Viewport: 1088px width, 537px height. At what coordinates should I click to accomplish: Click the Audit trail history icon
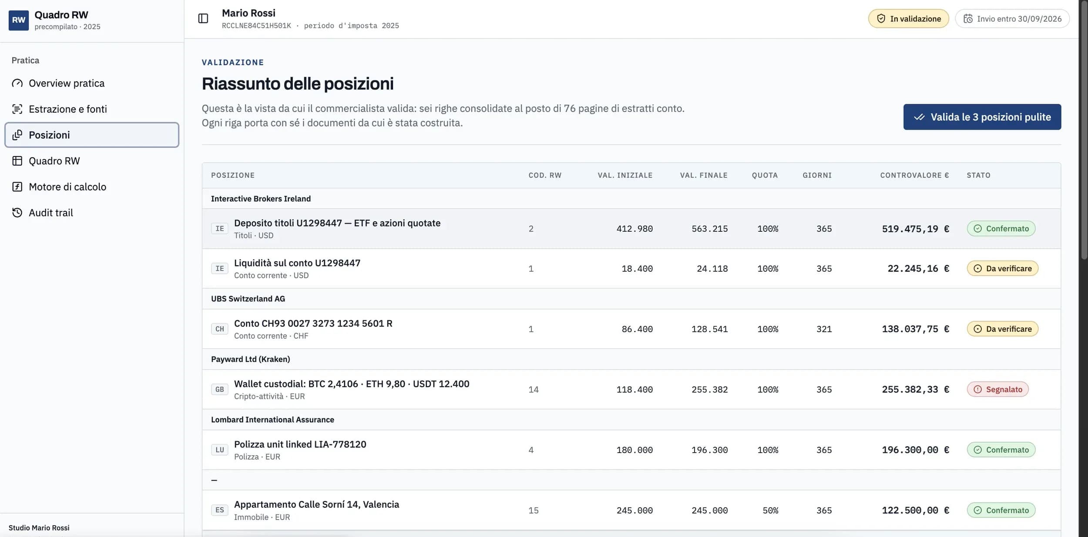[x=17, y=213]
